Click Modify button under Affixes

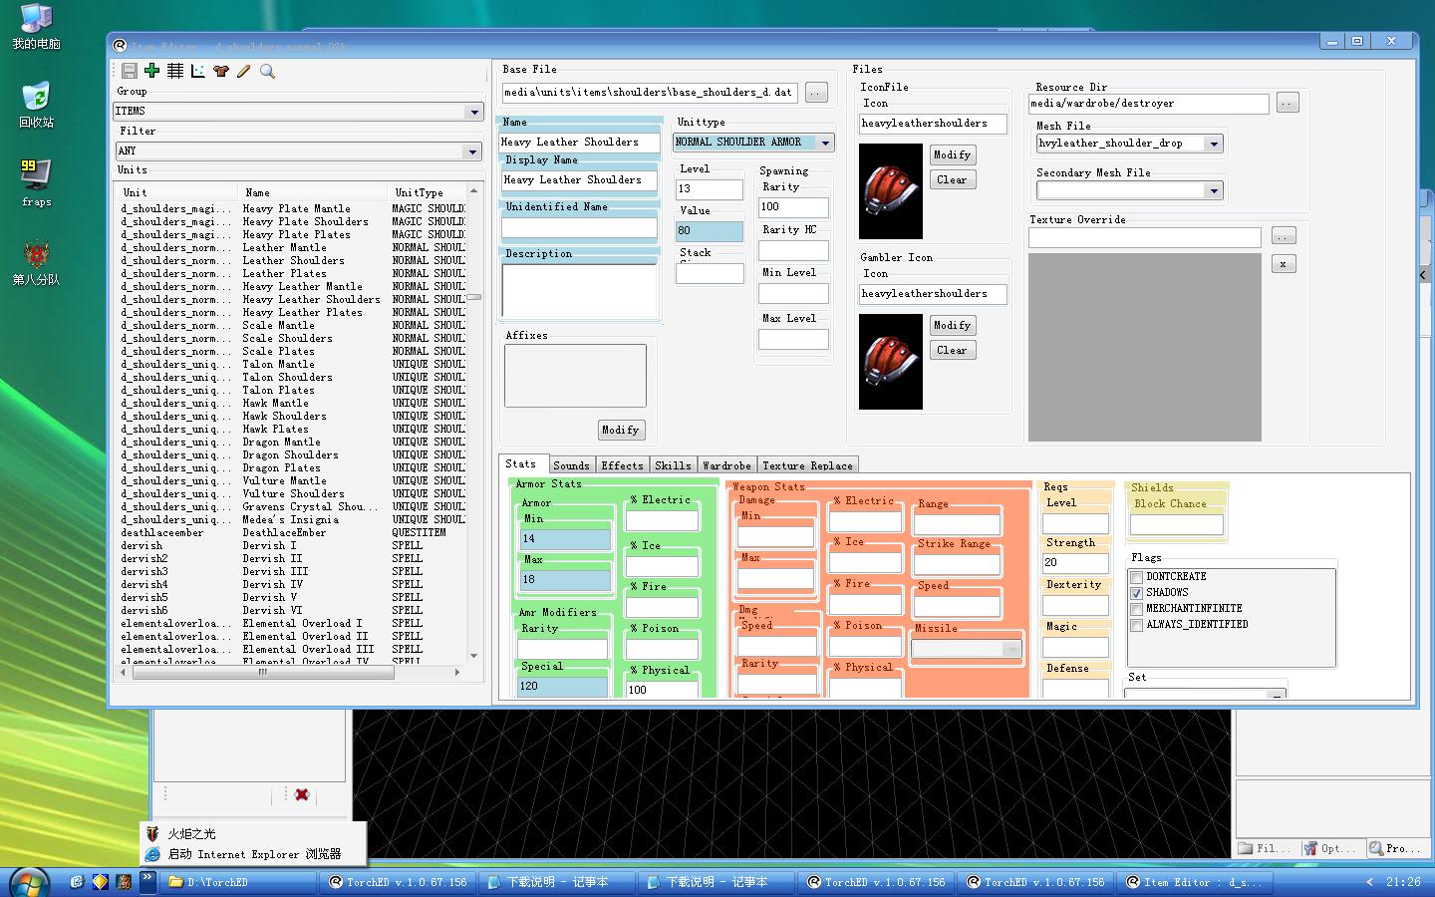coord(621,430)
